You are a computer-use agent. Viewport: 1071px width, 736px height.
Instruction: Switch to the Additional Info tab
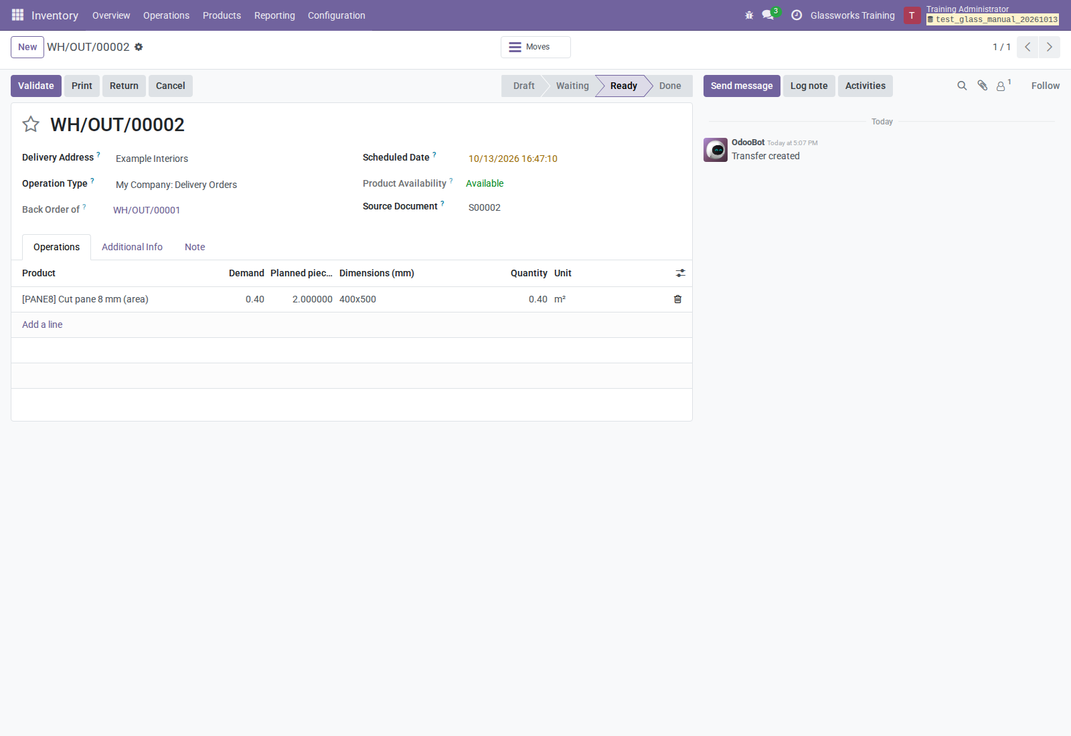point(132,247)
